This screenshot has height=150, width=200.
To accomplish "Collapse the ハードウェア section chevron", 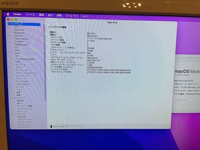I will pos(9,24).
